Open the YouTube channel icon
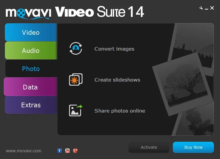 tap(68, 151)
